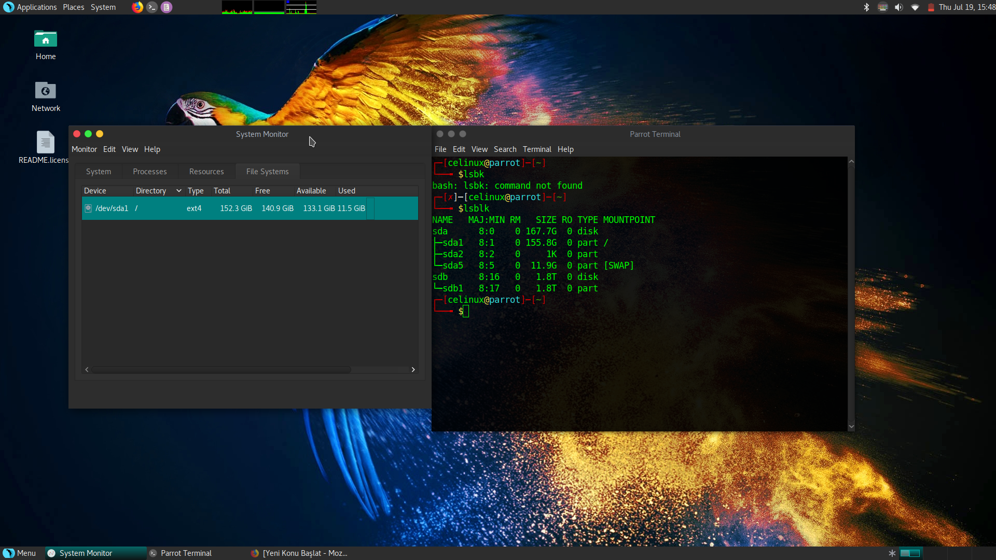Click dropdown arrow on Directory column header
Image resolution: width=996 pixels, height=560 pixels.
pyautogui.click(x=178, y=191)
